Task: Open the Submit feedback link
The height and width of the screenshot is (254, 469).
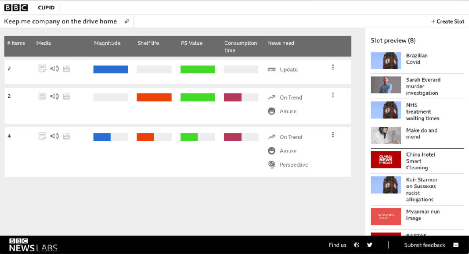Action: pos(425,245)
